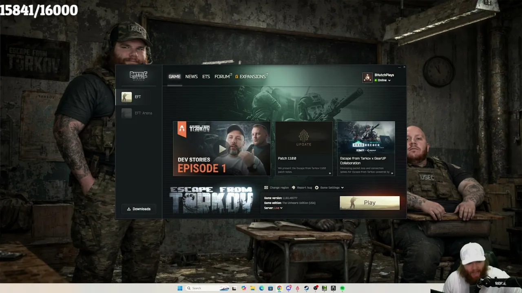Close the Battlestate launcher window
The width and height of the screenshot is (522, 293).
coord(404,67)
